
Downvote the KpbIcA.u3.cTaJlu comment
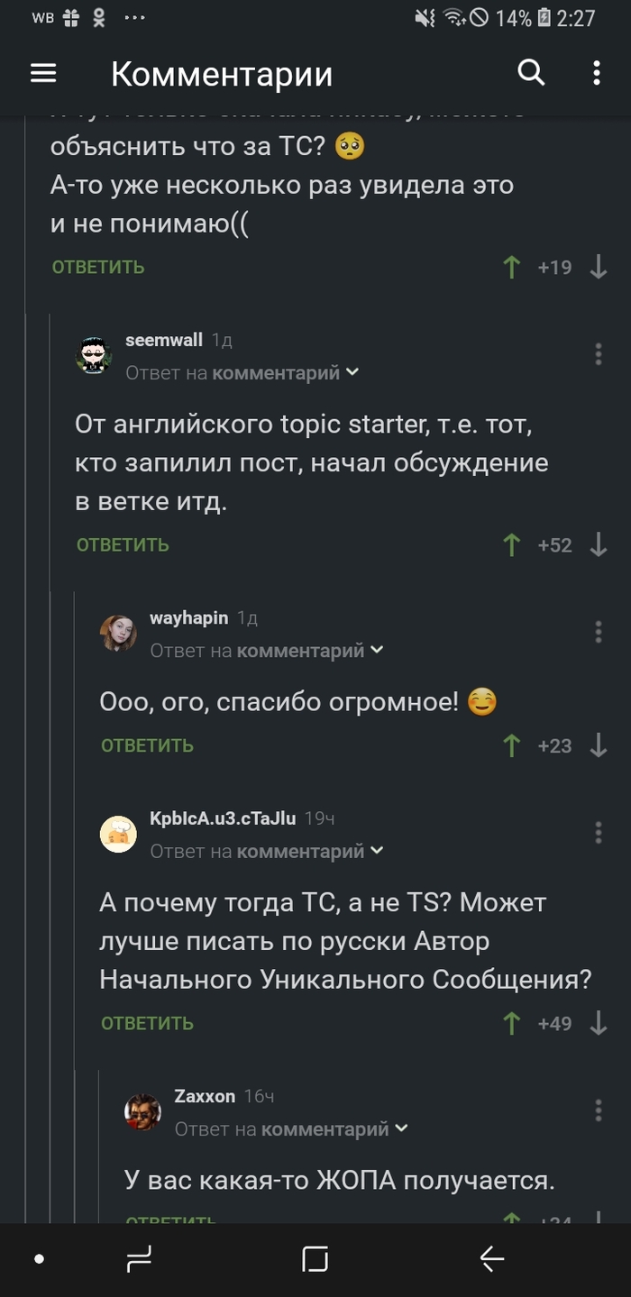click(599, 1023)
